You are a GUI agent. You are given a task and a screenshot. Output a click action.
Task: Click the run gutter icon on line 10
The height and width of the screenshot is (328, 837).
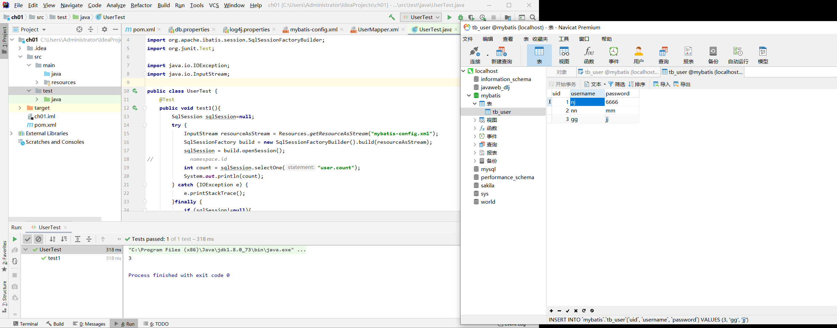(135, 91)
